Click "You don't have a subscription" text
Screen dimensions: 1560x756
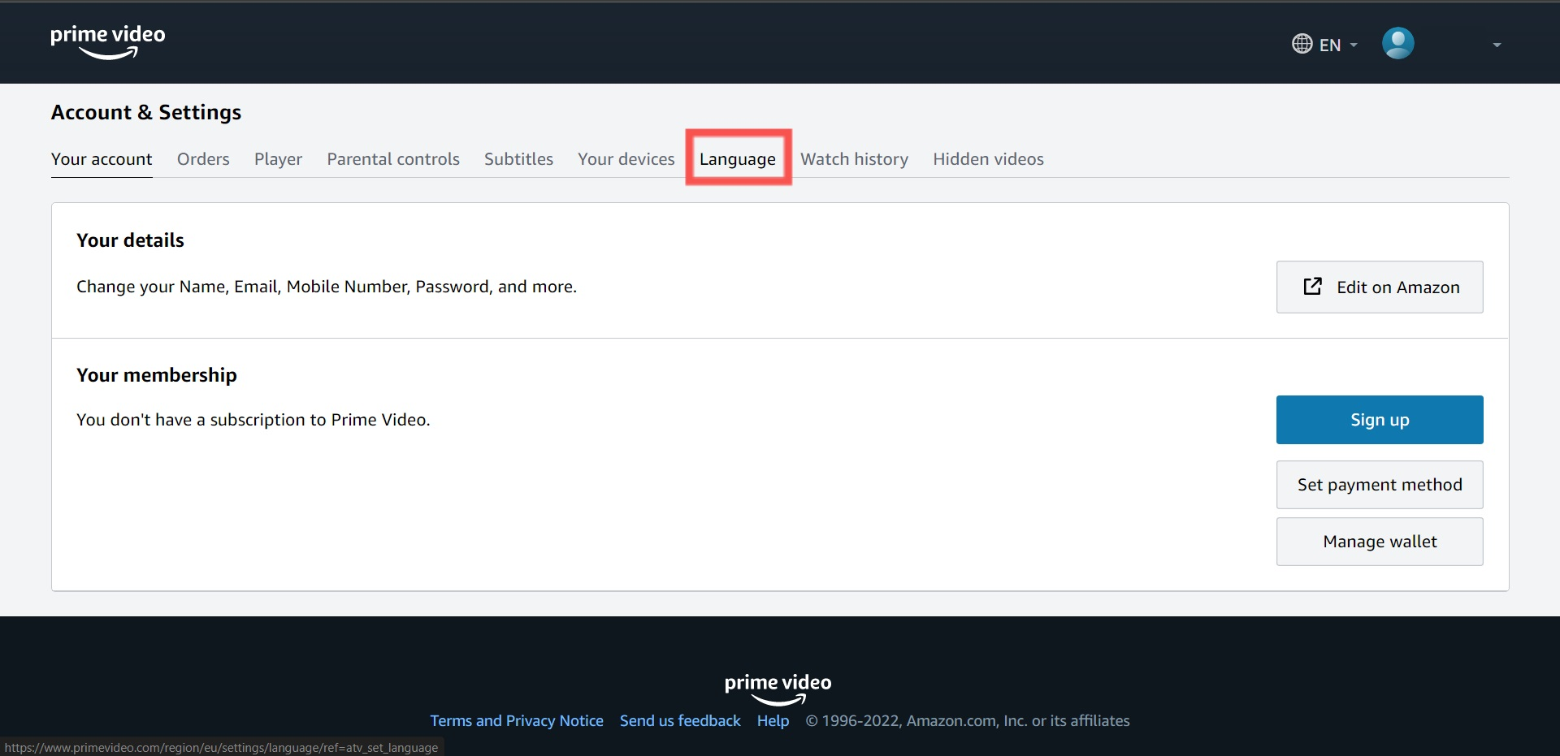click(x=253, y=420)
